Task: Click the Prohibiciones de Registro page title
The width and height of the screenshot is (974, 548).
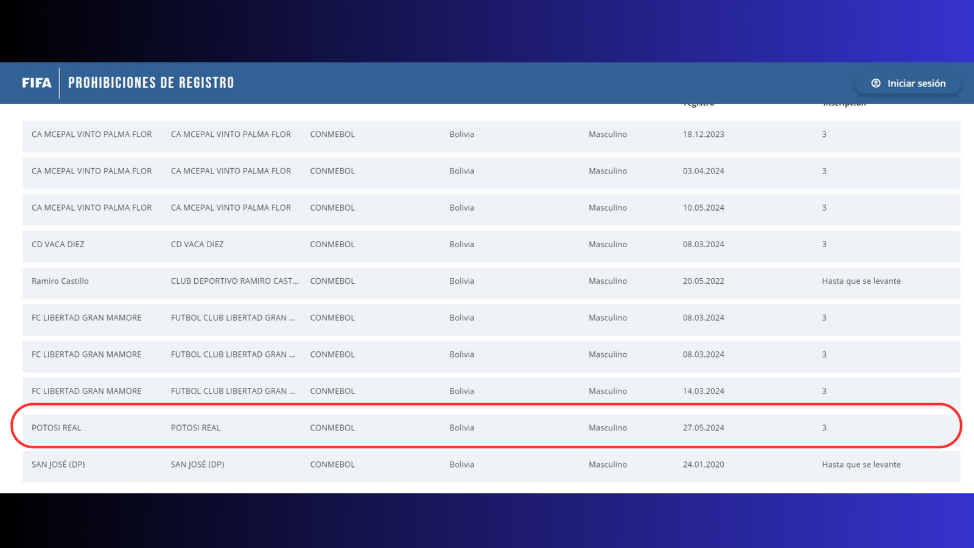Action: tap(151, 83)
